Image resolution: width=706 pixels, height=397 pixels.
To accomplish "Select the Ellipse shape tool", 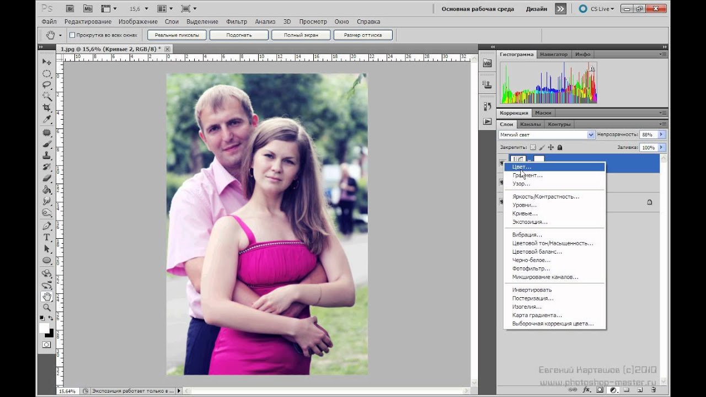I will point(47,260).
